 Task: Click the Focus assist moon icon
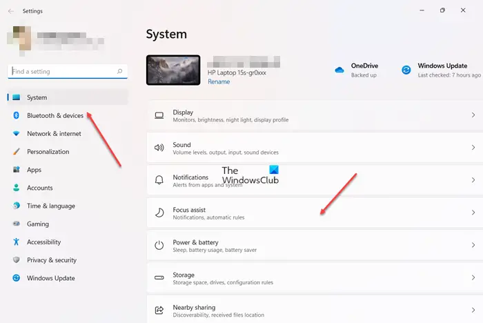[x=159, y=213]
